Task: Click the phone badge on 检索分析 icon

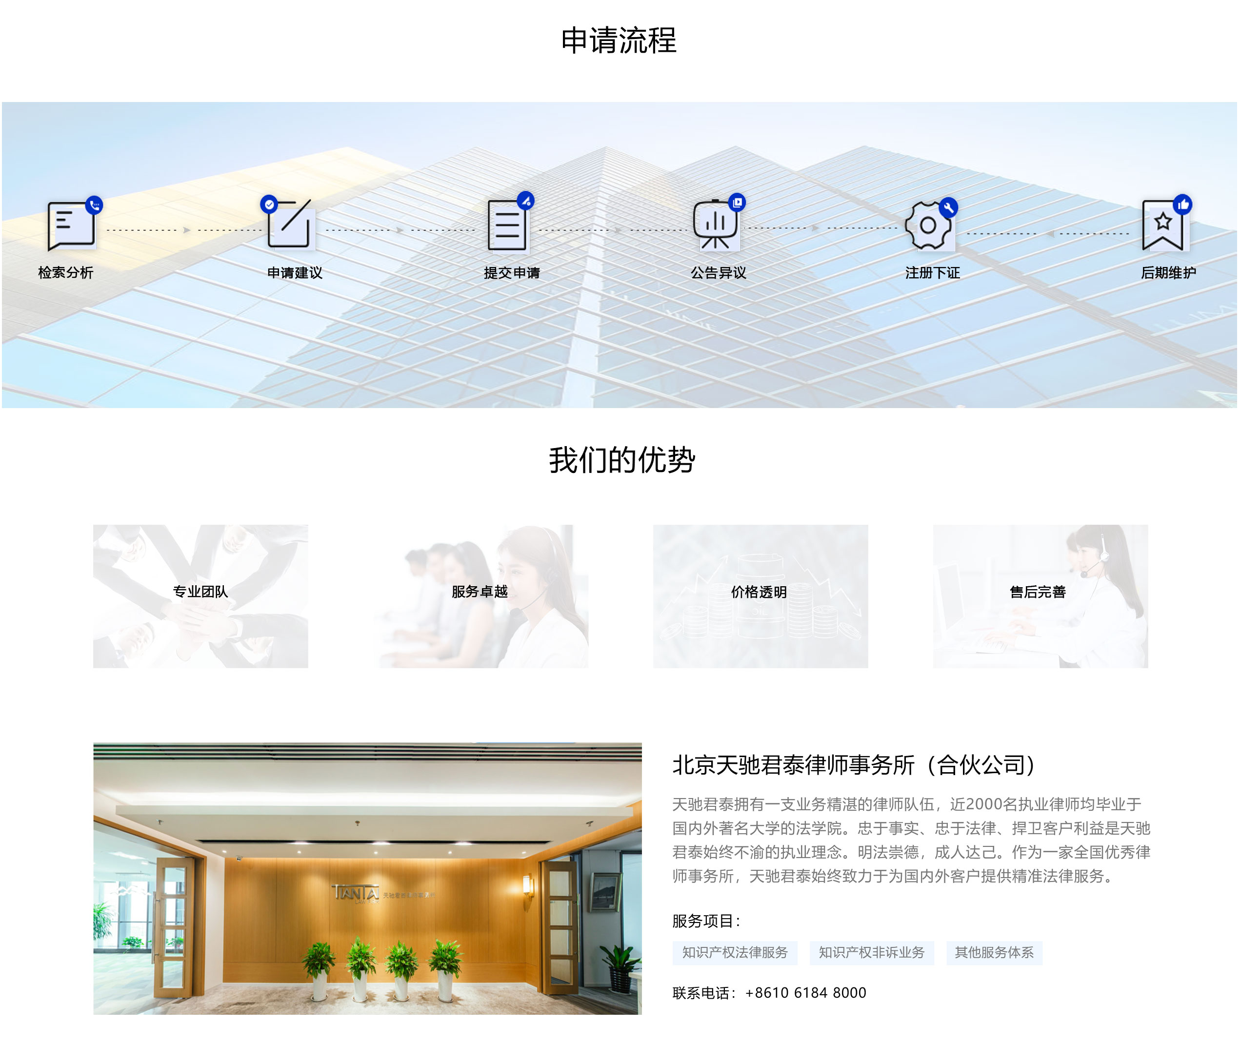Action: (94, 205)
